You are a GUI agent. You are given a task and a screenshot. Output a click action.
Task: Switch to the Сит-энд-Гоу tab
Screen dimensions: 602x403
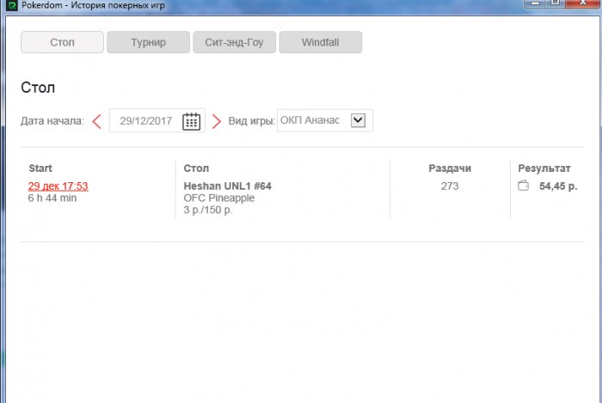[x=234, y=42]
